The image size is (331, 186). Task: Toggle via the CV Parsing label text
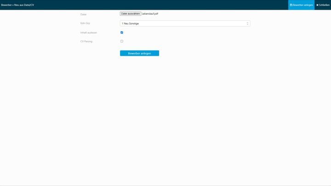coord(86,41)
